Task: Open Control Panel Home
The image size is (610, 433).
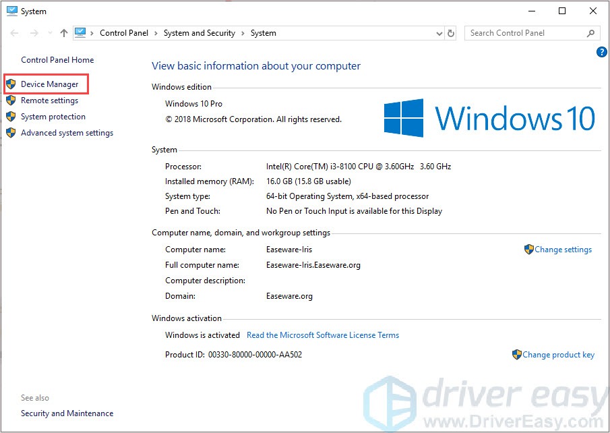Action: 57,60
